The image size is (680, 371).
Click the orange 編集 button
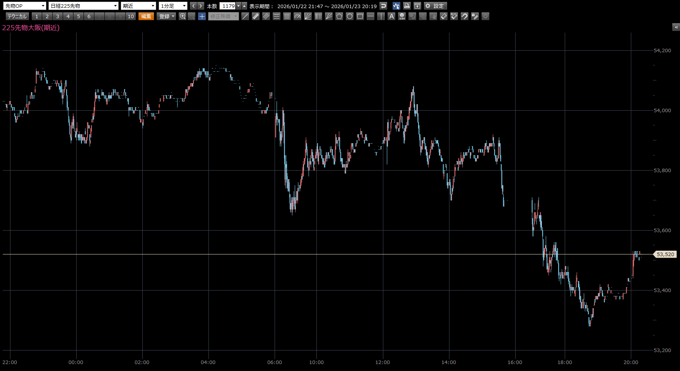point(146,16)
